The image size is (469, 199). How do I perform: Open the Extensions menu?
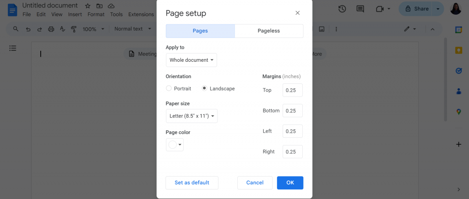pos(141,14)
